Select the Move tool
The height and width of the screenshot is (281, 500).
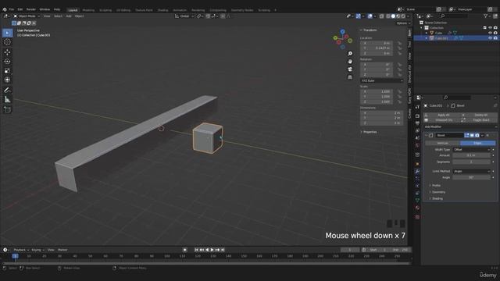pyautogui.click(x=7, y=52)
